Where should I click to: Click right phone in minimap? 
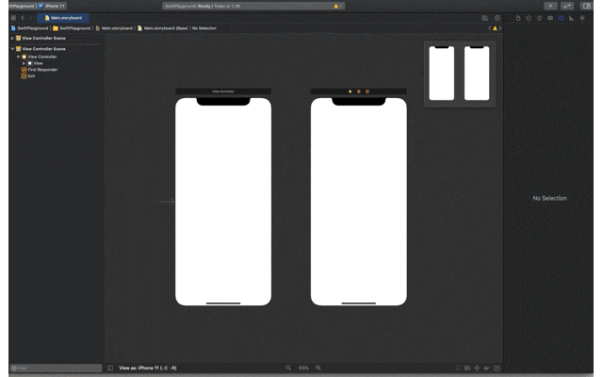point(477,74)
